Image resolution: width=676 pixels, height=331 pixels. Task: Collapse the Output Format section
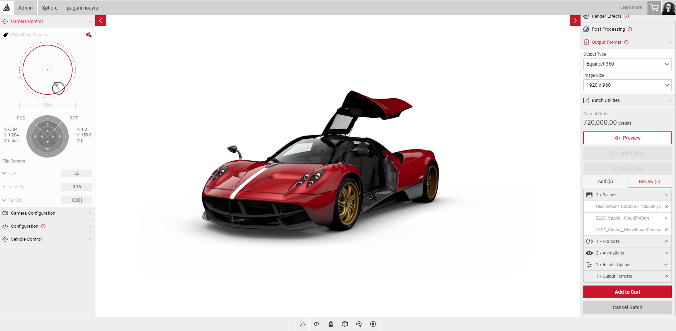click(627, 42)
